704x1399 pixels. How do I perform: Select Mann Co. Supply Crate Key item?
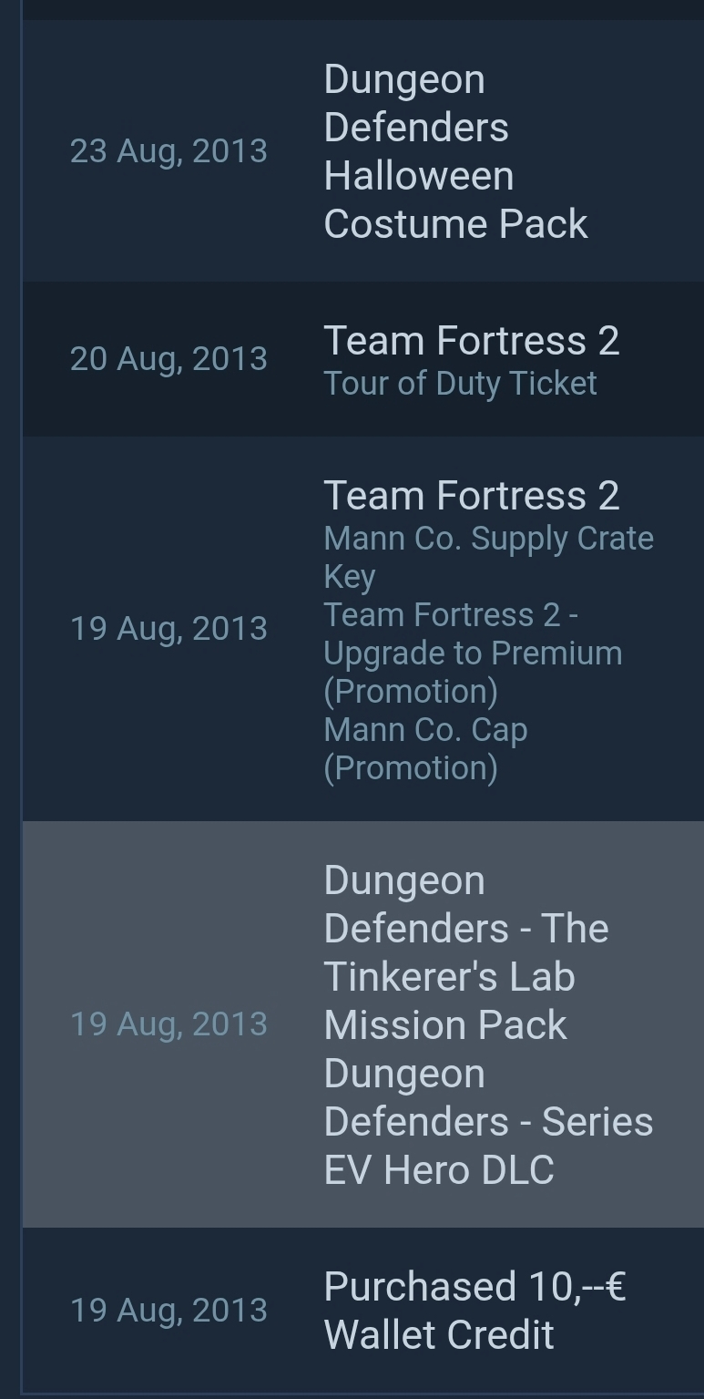point(488,556)
